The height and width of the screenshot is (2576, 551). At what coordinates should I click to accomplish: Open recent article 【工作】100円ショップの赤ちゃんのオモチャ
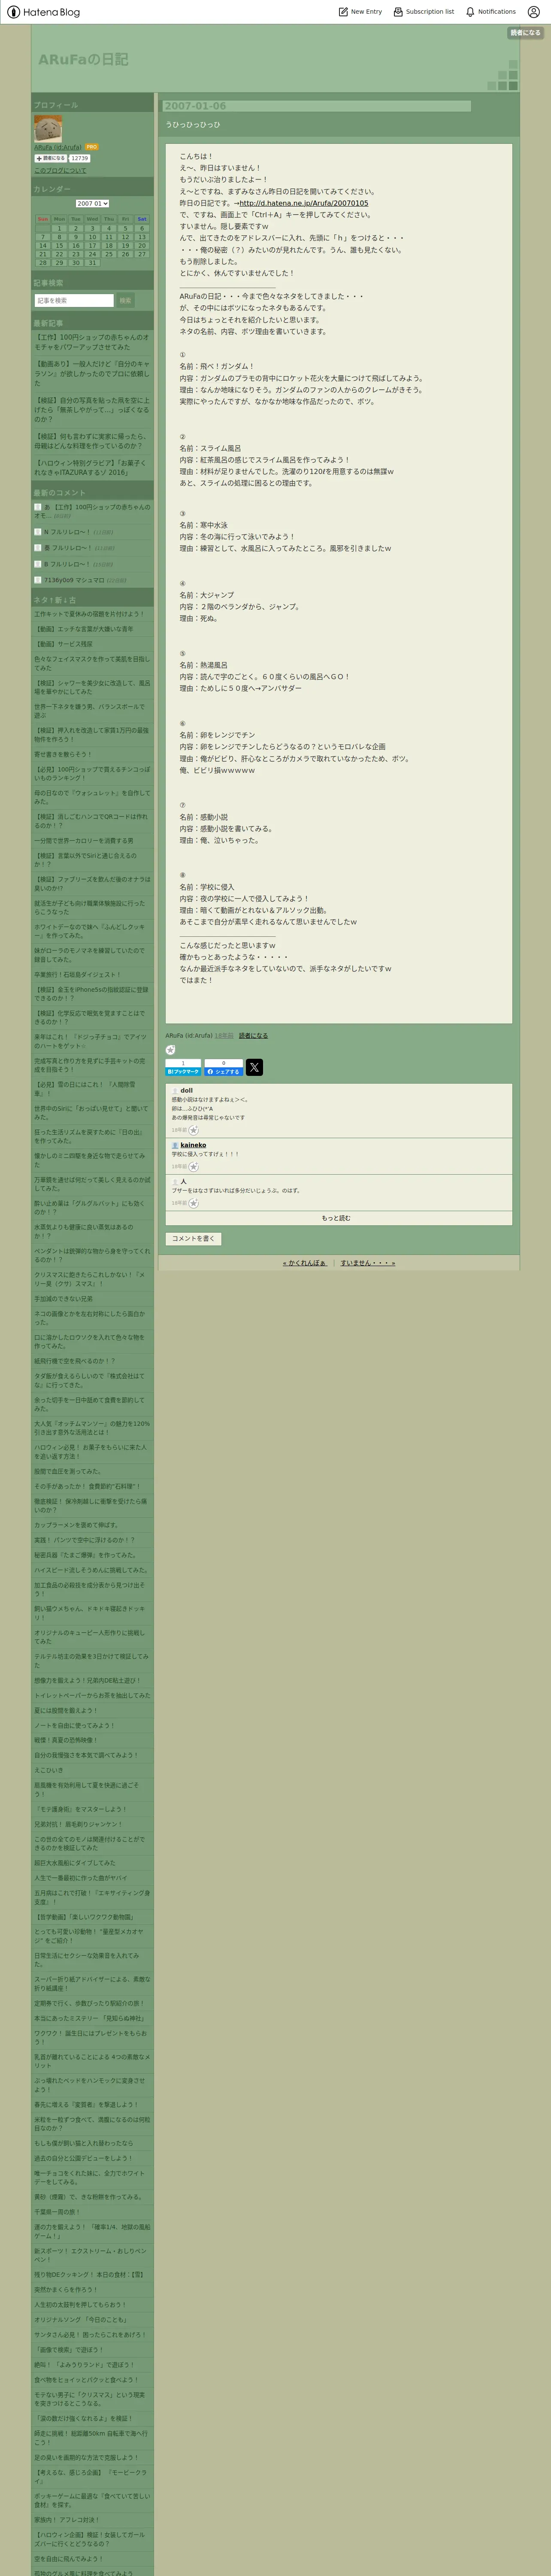point(91,342)
